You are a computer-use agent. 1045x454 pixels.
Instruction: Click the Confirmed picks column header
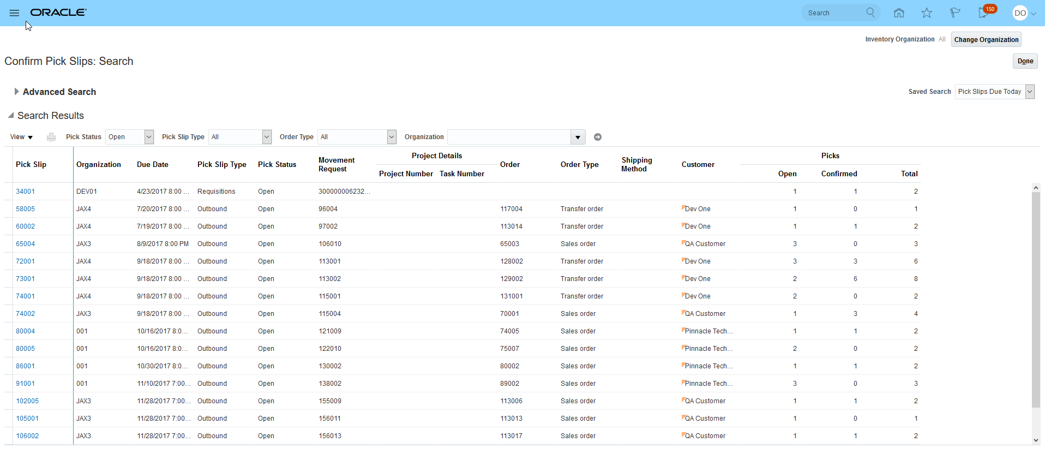[839, 174]
